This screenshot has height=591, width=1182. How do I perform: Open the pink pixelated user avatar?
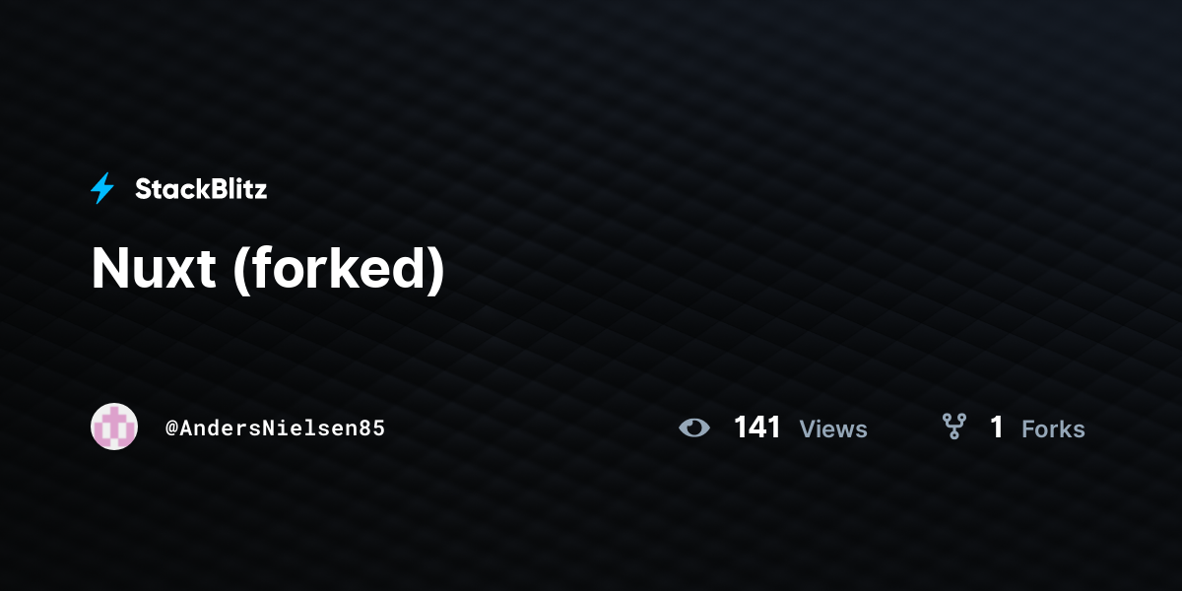114,427
